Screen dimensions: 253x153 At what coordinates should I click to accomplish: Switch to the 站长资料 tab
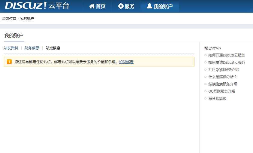11,48
